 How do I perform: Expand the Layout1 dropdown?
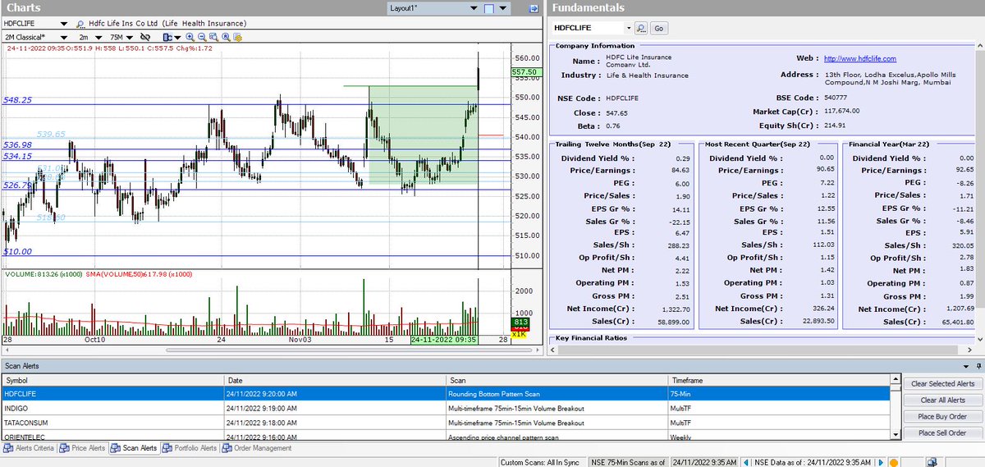474,8
